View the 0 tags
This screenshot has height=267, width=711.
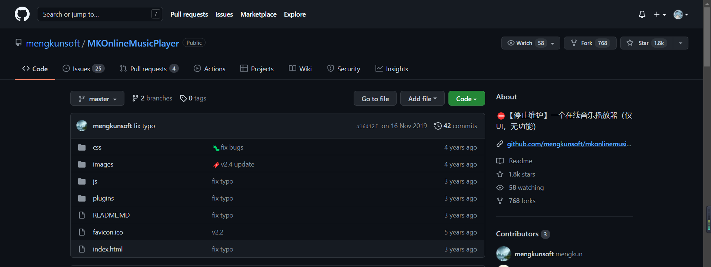click(193, 98)
